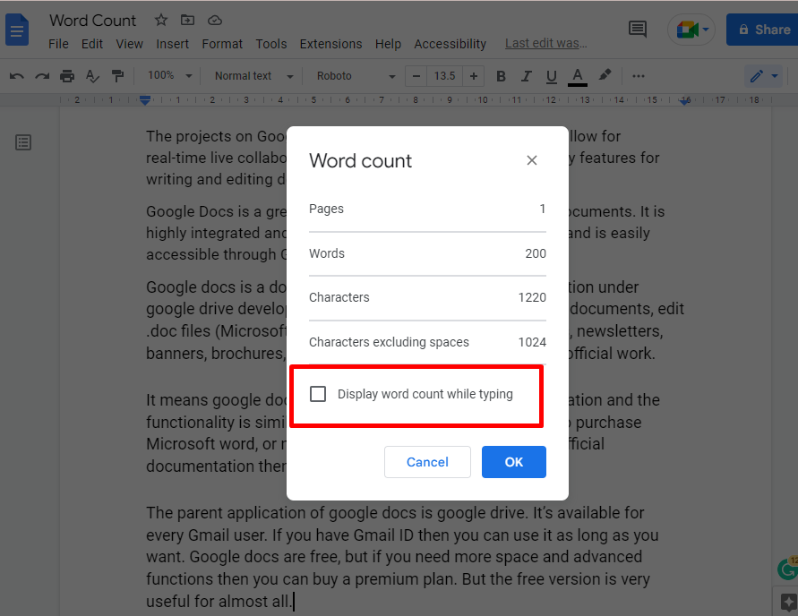Toggle underline formatting
Viewport: 798px width, 616px height.
(x=551, y=76)
